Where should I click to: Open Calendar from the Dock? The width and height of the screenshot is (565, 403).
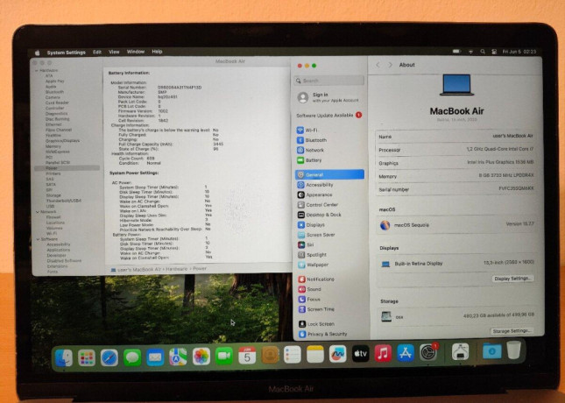[247, 356]
